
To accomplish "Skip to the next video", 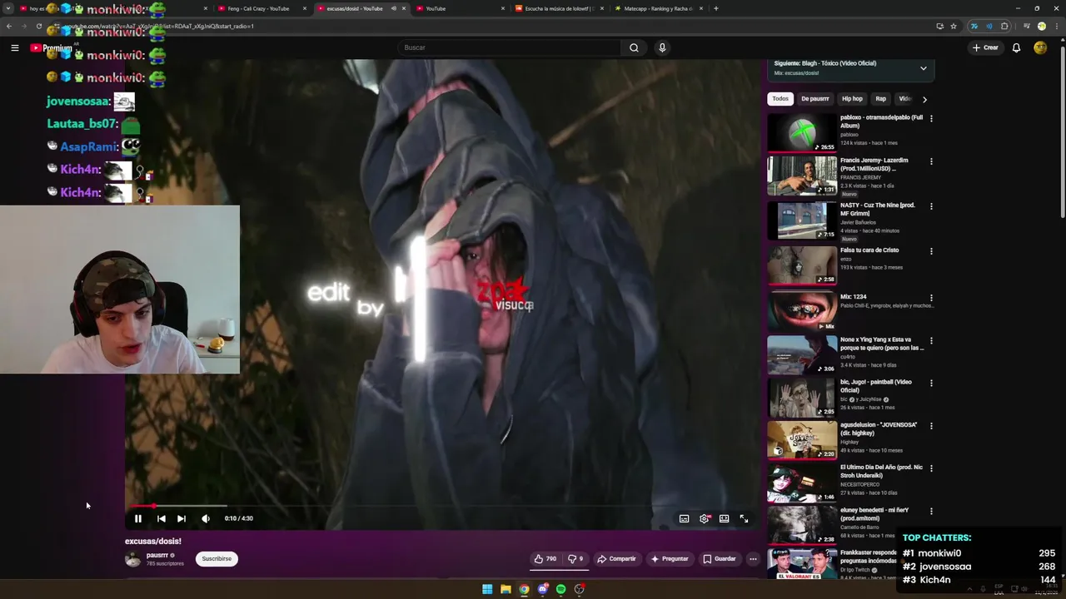I will point(182,518).
